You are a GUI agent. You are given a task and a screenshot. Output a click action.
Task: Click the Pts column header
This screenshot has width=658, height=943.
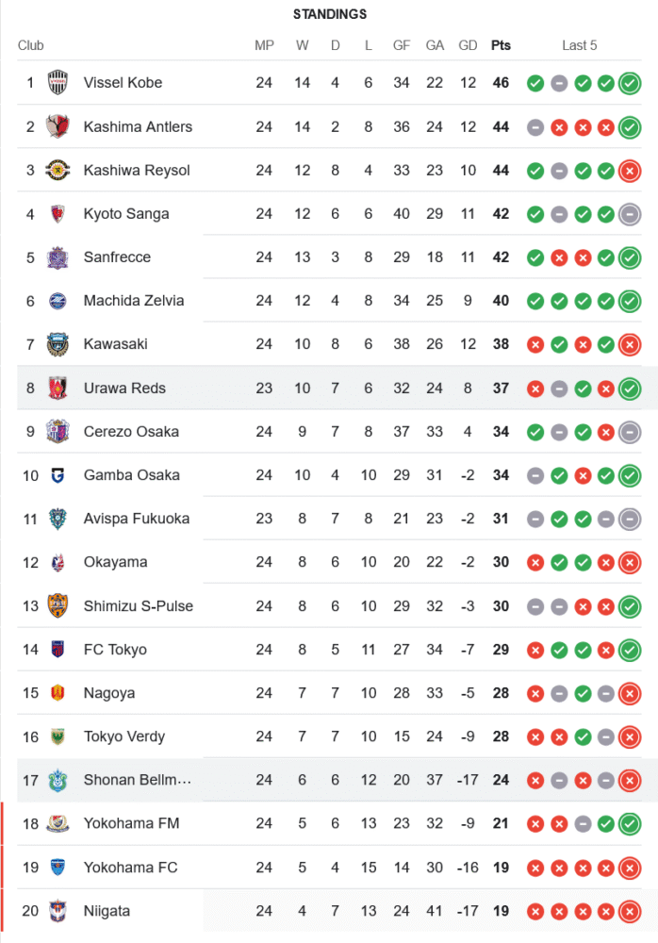tap(501, 45)
